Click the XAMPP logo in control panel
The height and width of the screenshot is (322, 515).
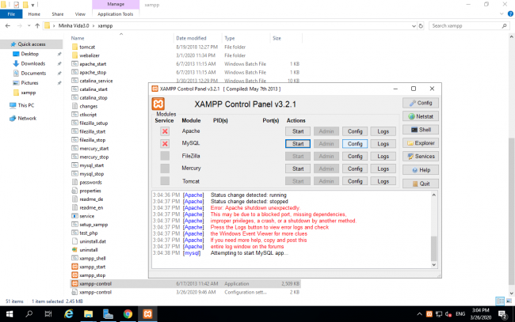click(x=158, y=104)
